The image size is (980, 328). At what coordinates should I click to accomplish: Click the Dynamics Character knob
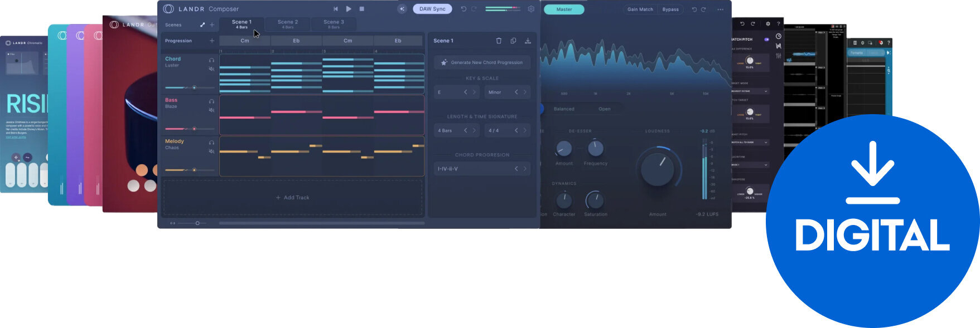click(x=564, y=199)
